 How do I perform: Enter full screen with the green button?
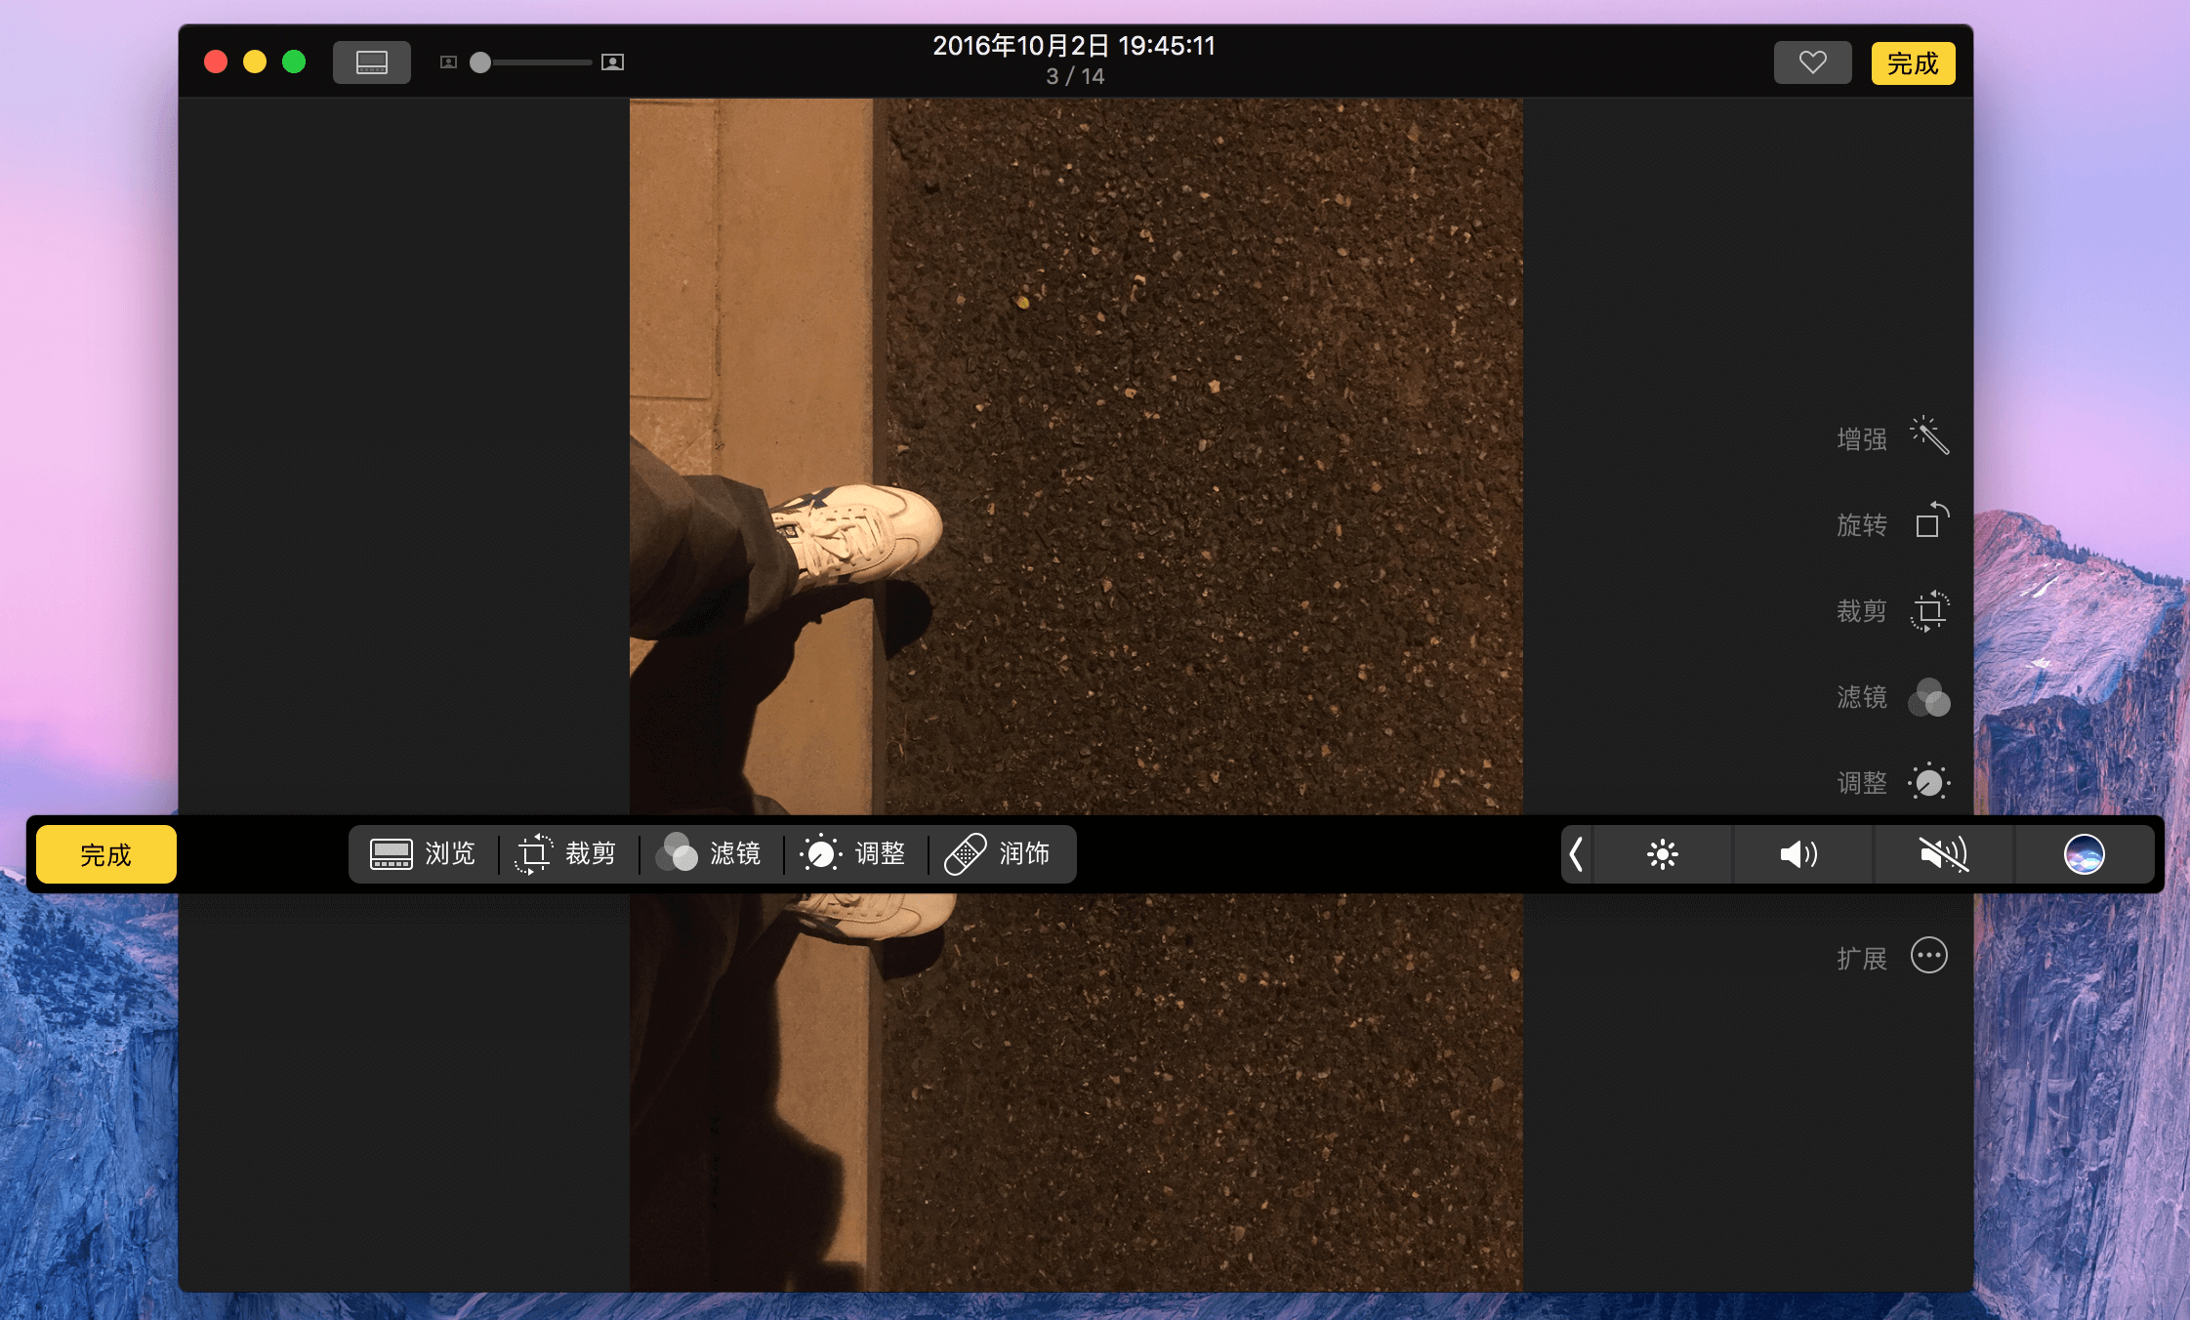(x=294, y=62)
